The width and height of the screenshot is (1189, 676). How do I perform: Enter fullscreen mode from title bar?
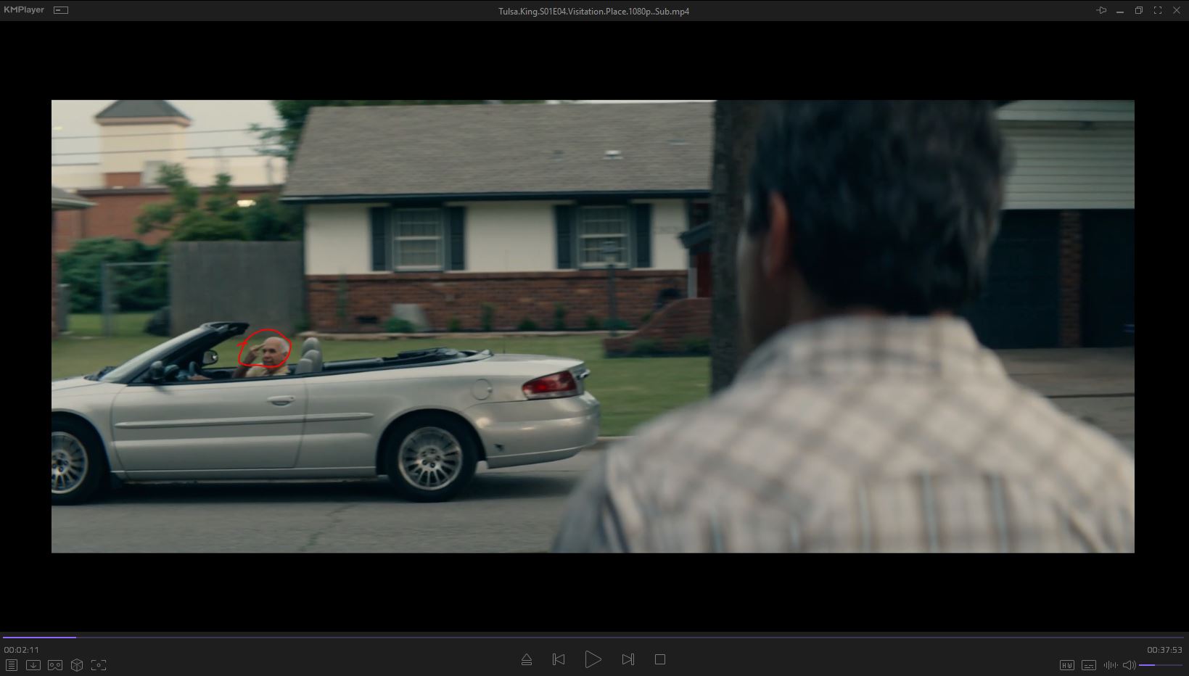pos(1158,10)
